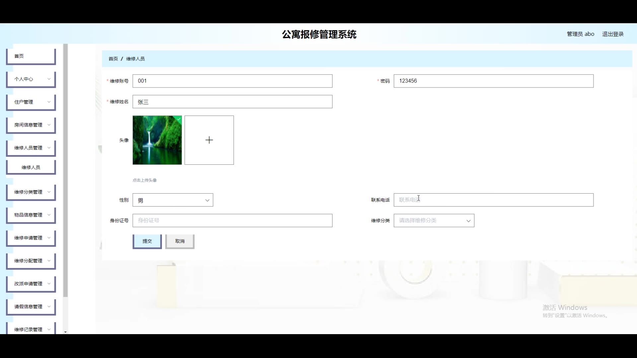Expand the 住户管理 sidebar menu
The width and height of the screenshot is (637, 358).
click(31, 102)
